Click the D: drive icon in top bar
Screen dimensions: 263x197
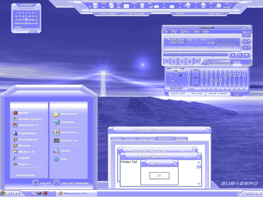[x=172, y=6]
